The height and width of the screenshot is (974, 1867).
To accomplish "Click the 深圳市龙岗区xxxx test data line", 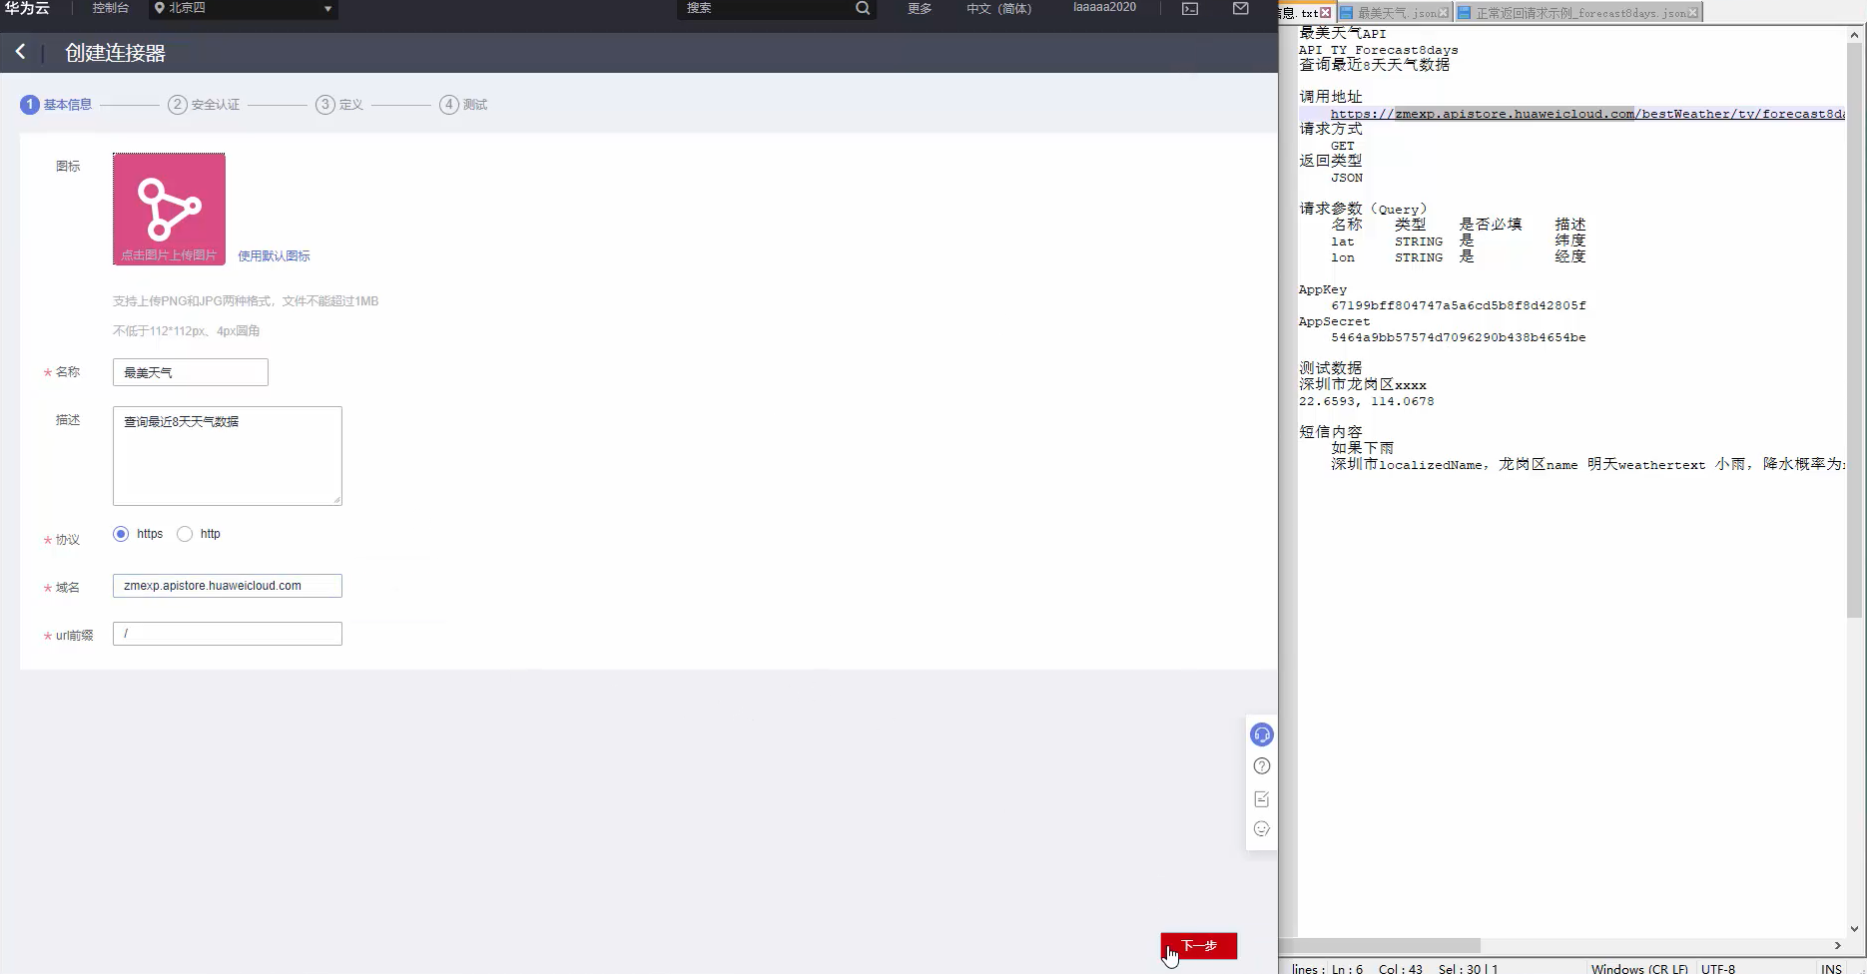I will 1363,384.
